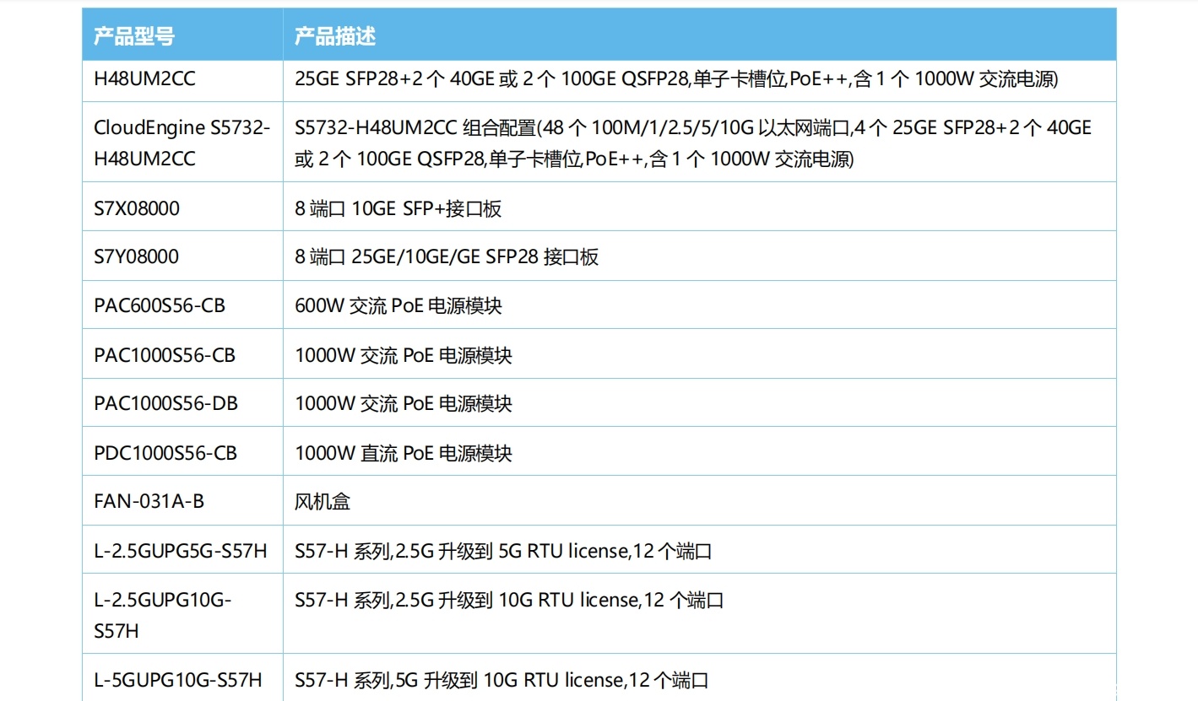The width and height of the screenshot is (1198, 701).
Task: Click the L-2.5GUPG10G-S57H license model
Action: (162, 614)
